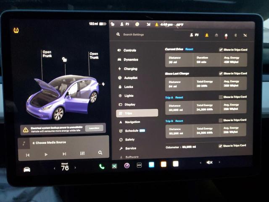
Task: Open the Phone app
Action: click(x=102, y=166)
